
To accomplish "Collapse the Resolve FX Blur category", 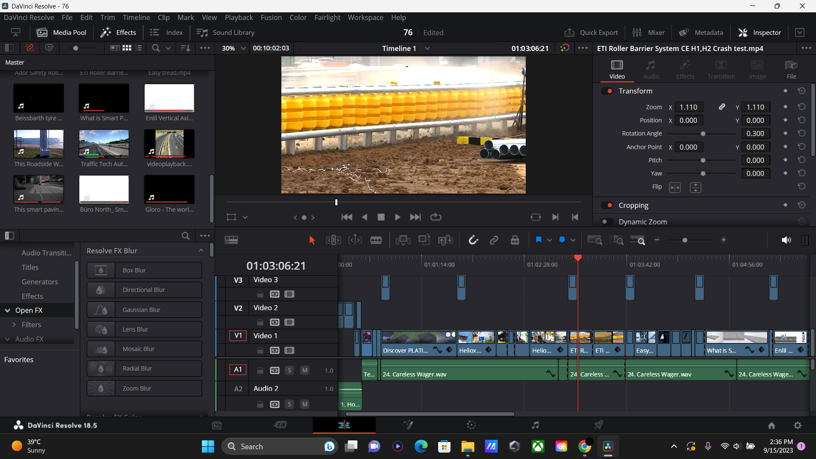I will click(201, 251).
